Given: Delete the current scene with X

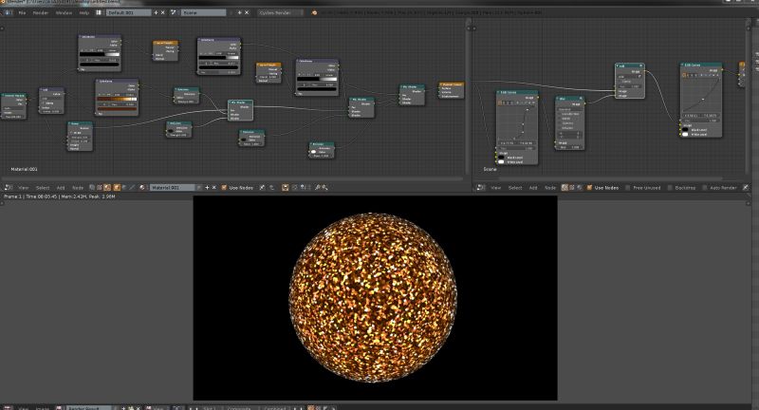Looking at the screenshot, I should pos(247,12).
